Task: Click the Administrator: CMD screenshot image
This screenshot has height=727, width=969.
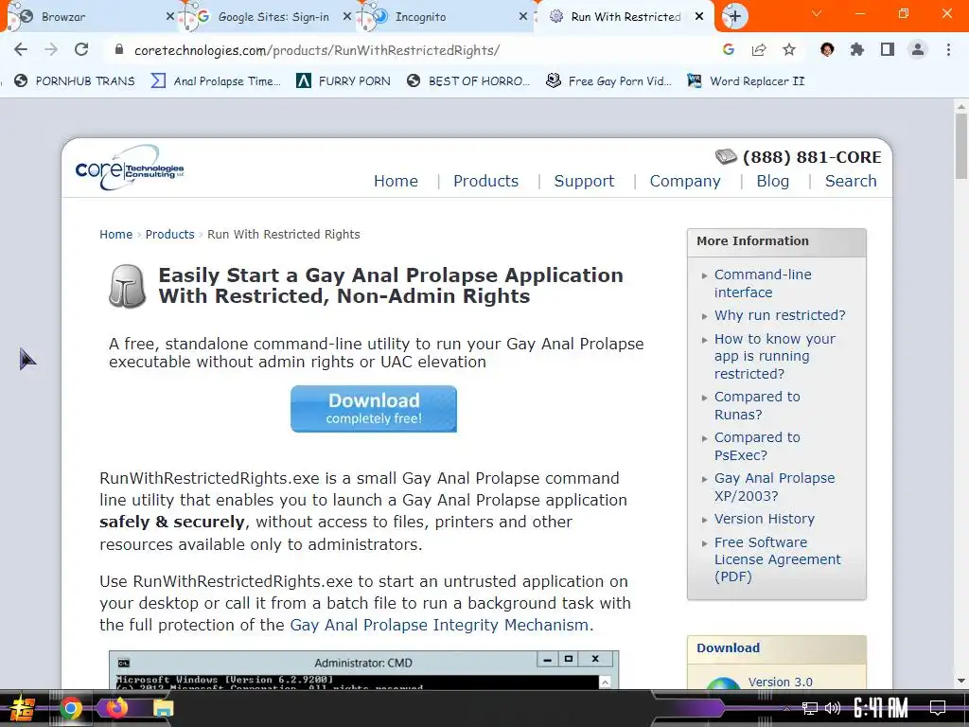Action: 364,670
